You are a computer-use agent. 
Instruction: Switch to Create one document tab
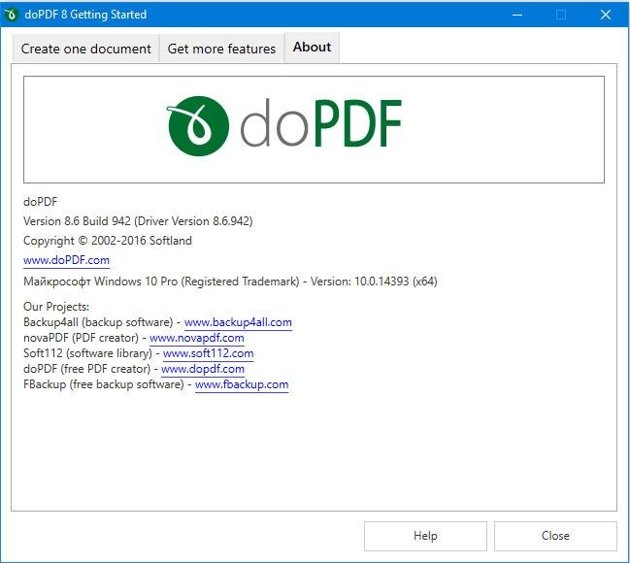coord(86,49)
